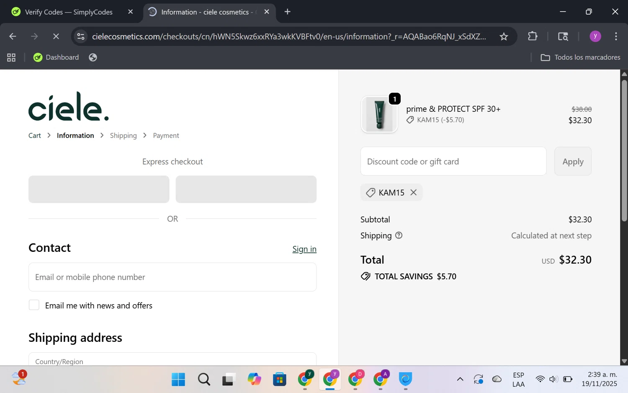This screenshot has height=393, width=628.
Task: Bookmark this page with the star icon
Action: [504, 36]
